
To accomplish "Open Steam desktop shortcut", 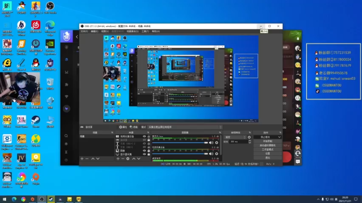I will click(x=36, y=122).
